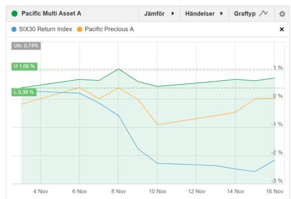Click the 12 Nov date label
Screen dimensions: 291x199
click(x=197, y=191)
